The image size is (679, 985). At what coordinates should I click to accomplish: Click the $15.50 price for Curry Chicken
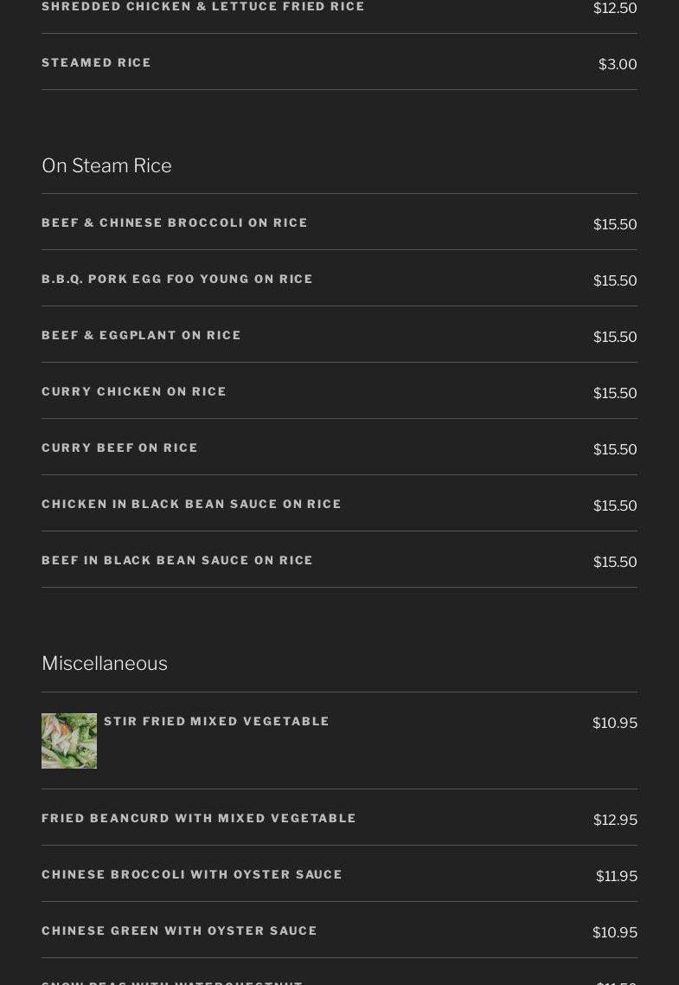(615, 394)
